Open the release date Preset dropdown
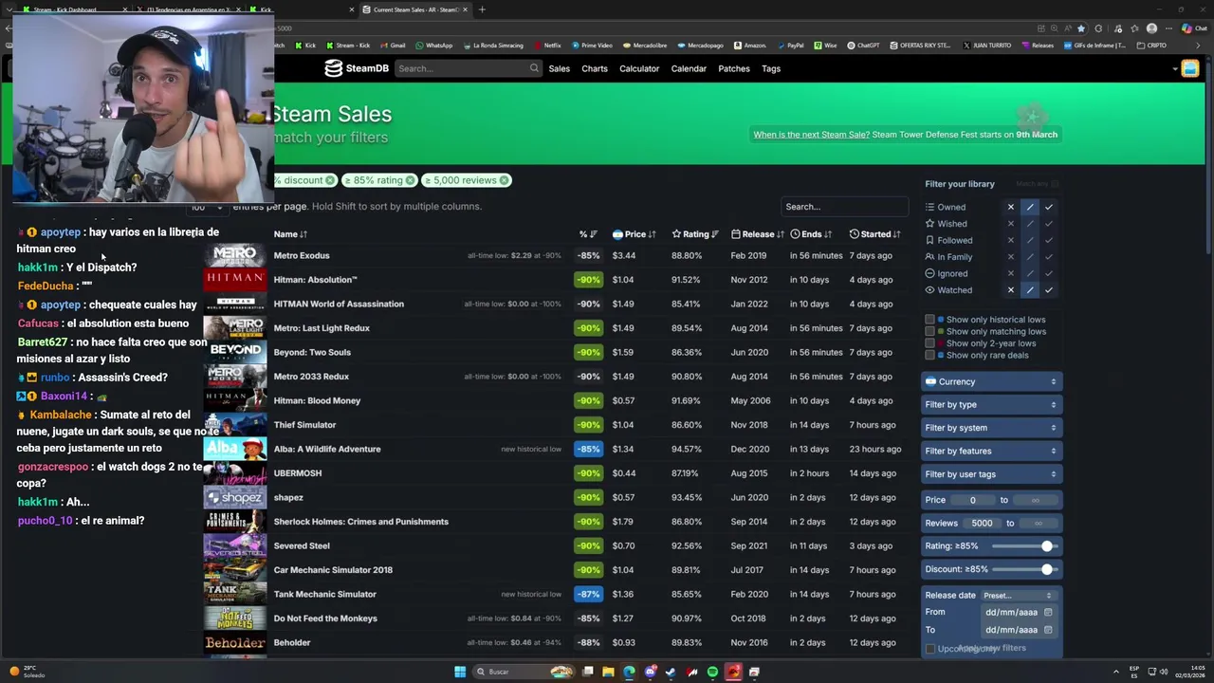 (x=1018, y=595)
